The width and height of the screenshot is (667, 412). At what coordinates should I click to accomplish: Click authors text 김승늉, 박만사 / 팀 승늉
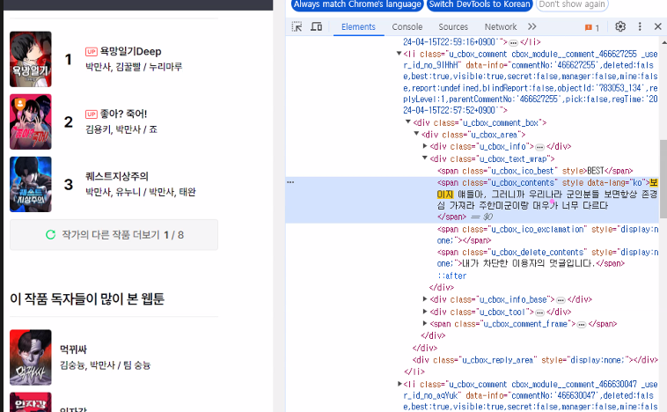(105, 365)
